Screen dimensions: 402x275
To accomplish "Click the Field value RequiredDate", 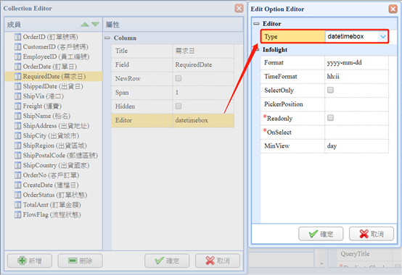I will coord(203,64).
